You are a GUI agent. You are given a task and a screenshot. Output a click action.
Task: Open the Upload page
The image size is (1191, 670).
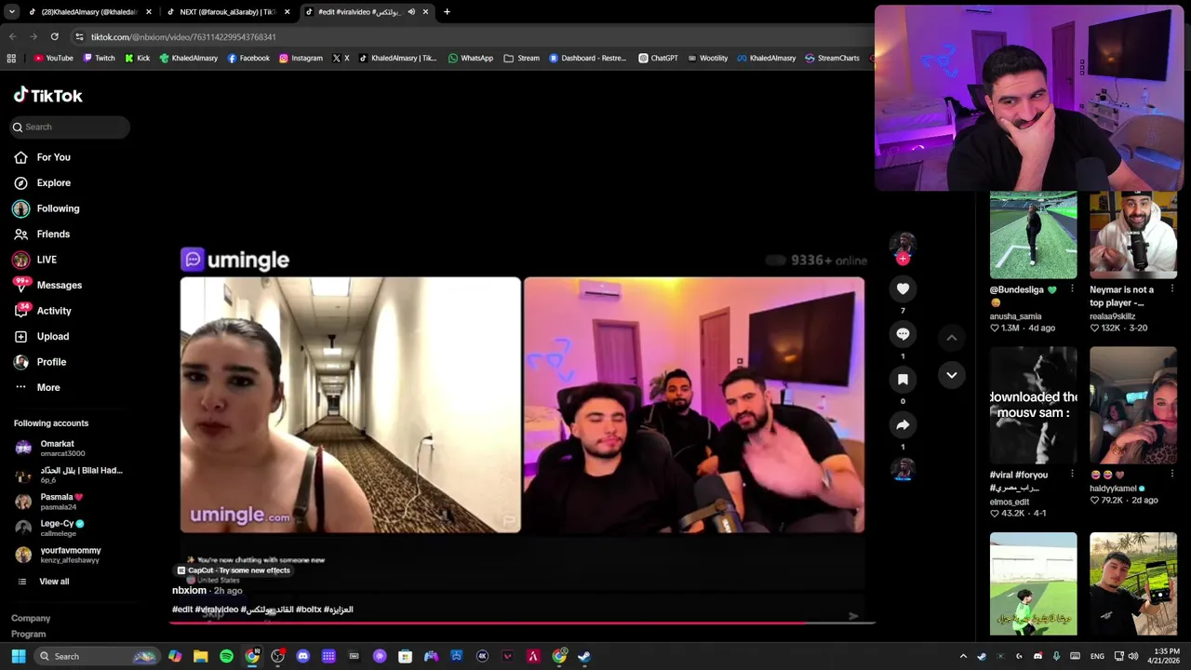click(41, 337)
